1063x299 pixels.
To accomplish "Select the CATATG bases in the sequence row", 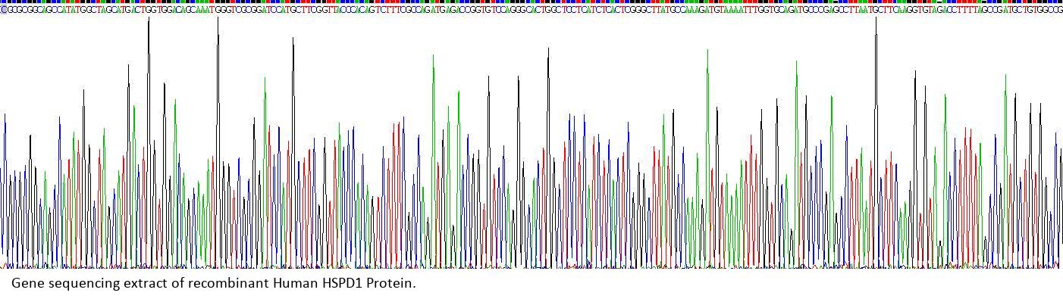I will (x=67, y=10).
